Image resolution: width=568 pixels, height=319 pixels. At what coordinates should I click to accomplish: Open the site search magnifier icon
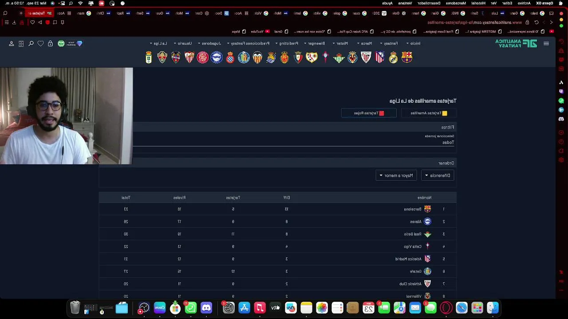pos(31,43)
